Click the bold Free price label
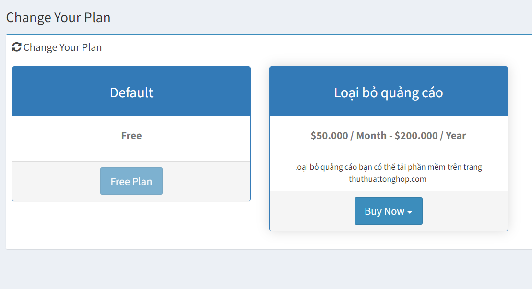 [x=131, y=136]
